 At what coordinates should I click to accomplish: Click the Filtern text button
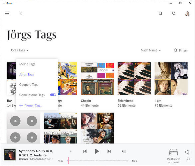tap(184, 50)
